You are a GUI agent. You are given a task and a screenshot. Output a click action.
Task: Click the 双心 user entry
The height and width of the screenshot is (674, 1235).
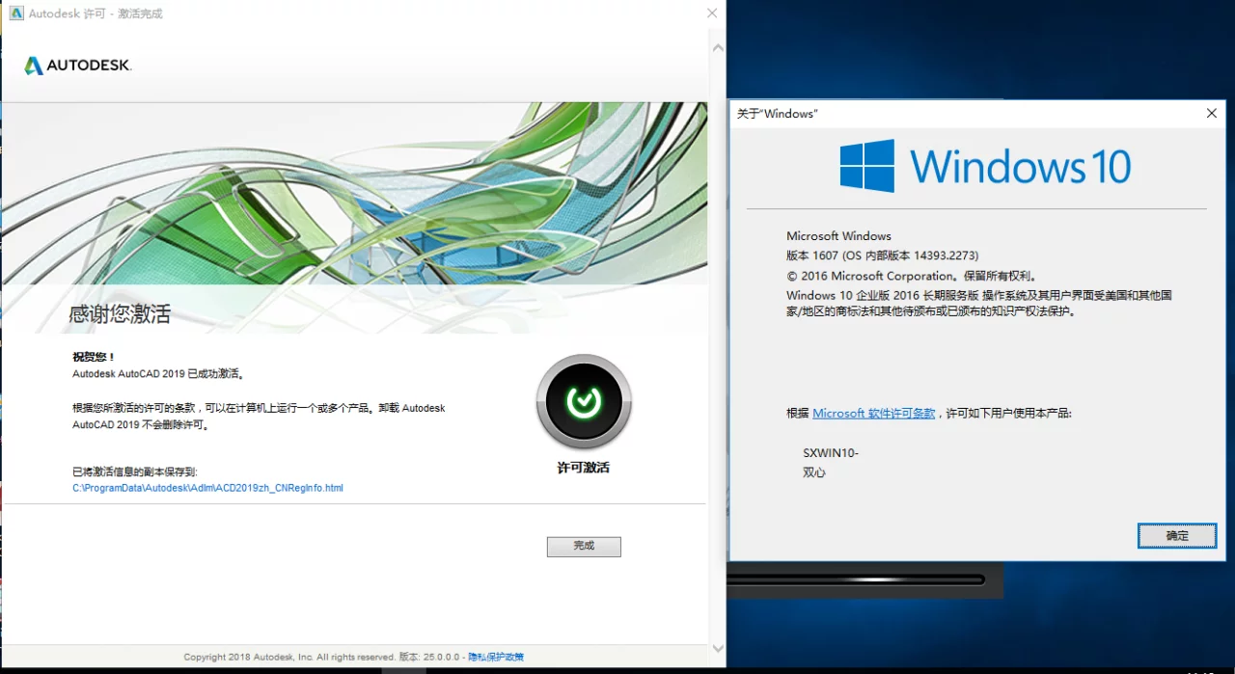pos(813,472)
